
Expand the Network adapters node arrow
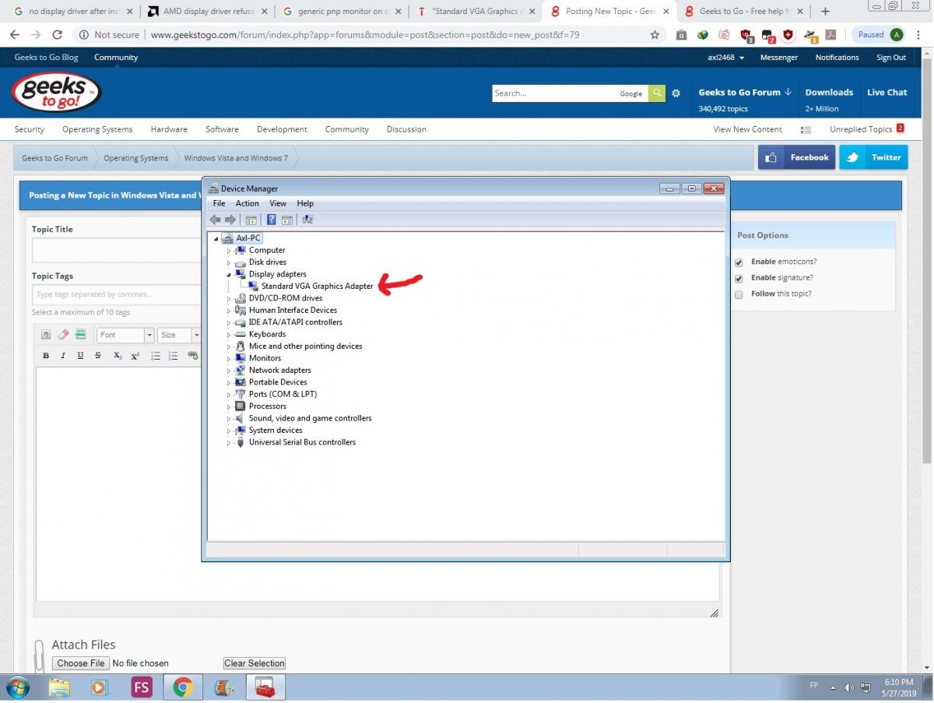click(229, 371)
